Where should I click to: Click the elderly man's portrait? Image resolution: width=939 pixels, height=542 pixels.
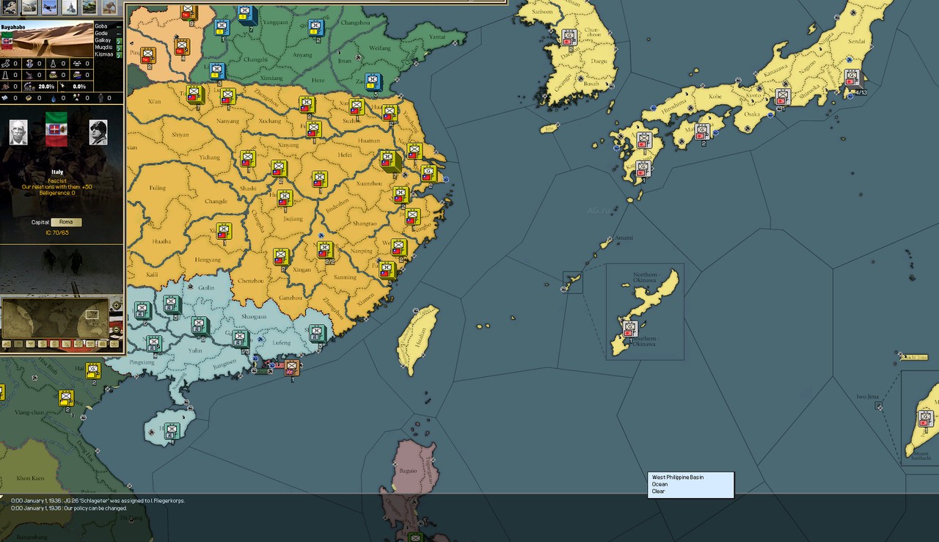pos(18,132)
